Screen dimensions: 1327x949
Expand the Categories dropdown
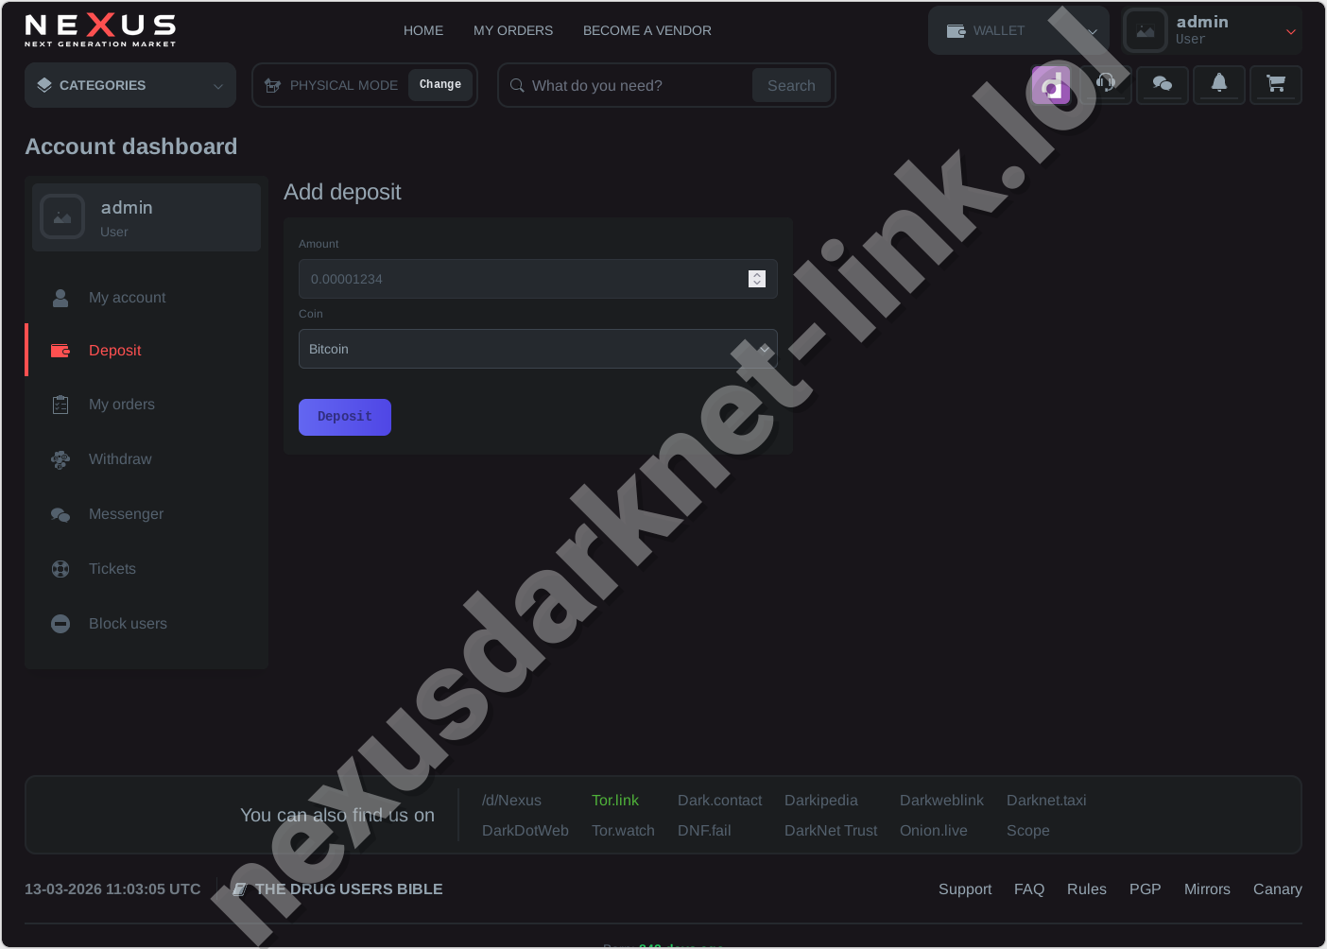tap(129, 85)
